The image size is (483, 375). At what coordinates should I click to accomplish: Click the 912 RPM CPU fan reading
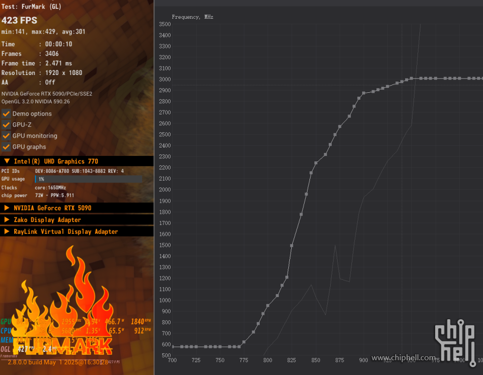click(142, 331)
